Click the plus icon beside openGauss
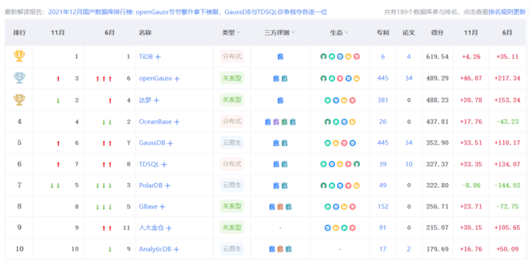Screen dimensions: 531x260 pyautogui.click(x=177, y=78)
